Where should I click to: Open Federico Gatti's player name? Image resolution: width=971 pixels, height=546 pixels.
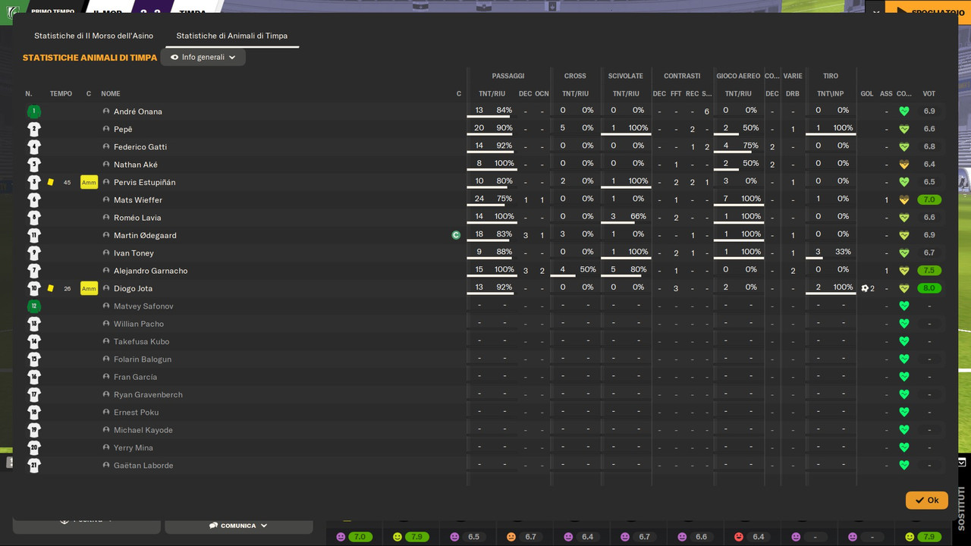(140, 147)
